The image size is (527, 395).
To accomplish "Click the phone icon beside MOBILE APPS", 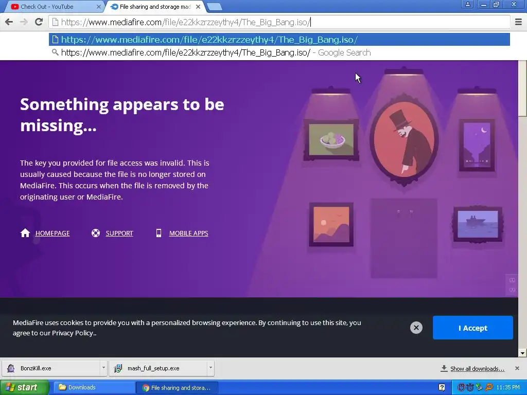I will [x=159, y=233].
